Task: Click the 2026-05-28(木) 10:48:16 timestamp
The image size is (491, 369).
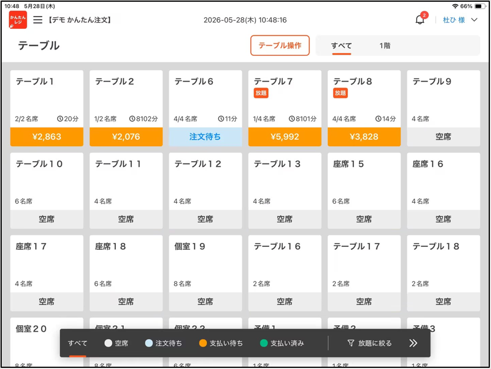Action: (245, 20)
